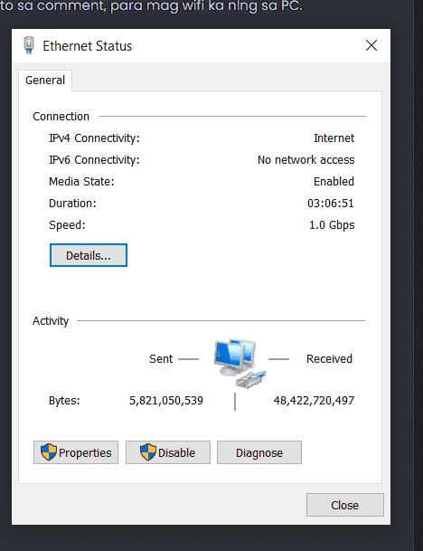Click the shield icon on Disable button

tap(148, 452)
